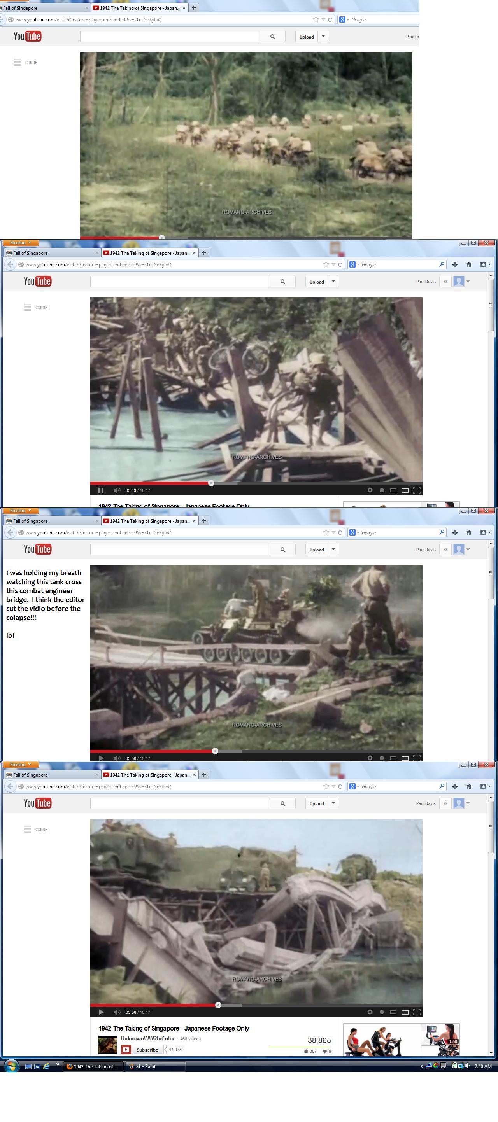The width and height of the screenshot is (498, 1122).
Task: Open the Firefox menu in 03:56 window
Action: coord(21,765)
